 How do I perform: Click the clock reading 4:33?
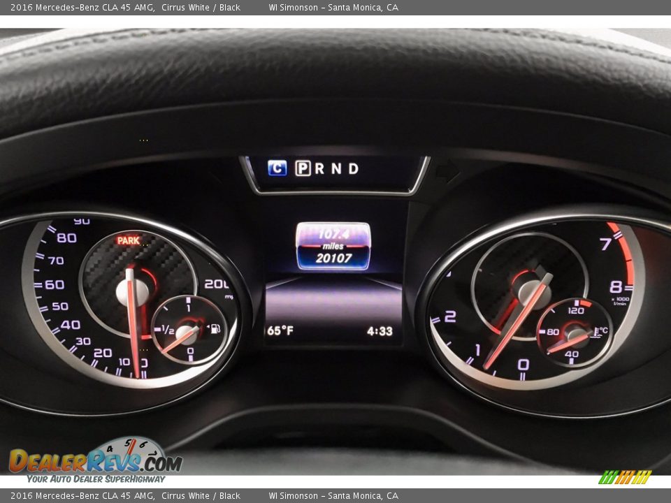coord(380,331)
